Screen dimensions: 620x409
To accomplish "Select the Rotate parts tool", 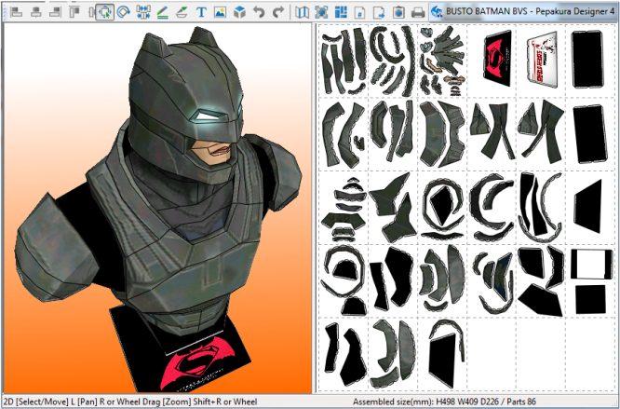I will tap(124, 12).
